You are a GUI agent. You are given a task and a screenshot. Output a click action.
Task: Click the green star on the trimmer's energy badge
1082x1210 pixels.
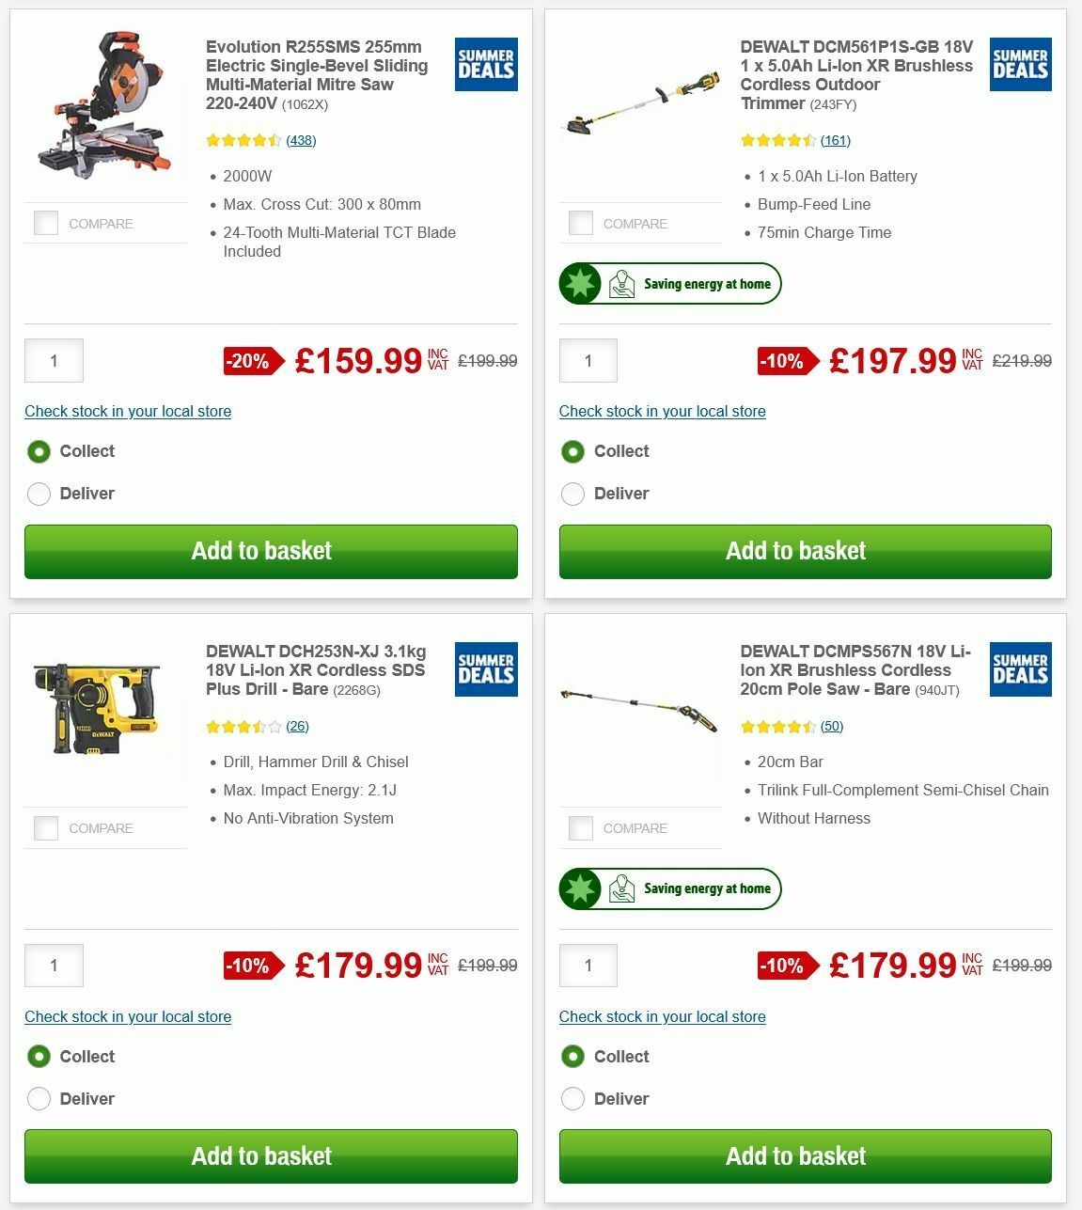(x=580, y=283)
